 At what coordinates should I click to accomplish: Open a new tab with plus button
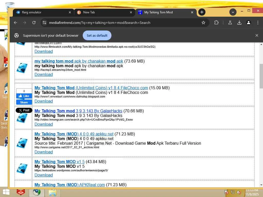tap(202, 12)
